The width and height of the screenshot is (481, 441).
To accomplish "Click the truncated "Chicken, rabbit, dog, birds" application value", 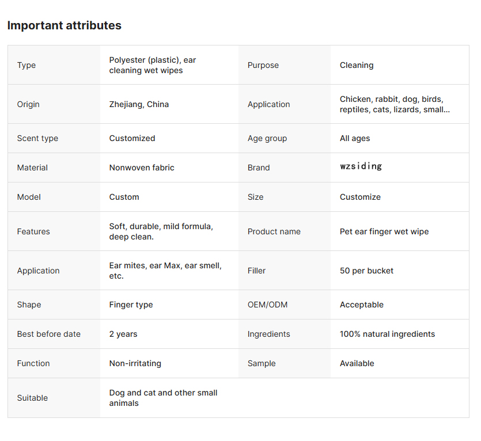I will pos(395,104).
